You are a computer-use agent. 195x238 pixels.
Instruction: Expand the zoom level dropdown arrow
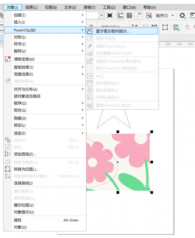click(101, 15)
